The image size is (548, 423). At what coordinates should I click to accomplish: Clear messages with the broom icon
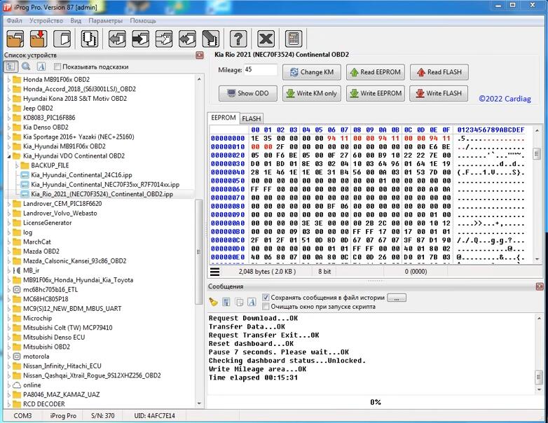pyautogui.click(x=213, y=302)
